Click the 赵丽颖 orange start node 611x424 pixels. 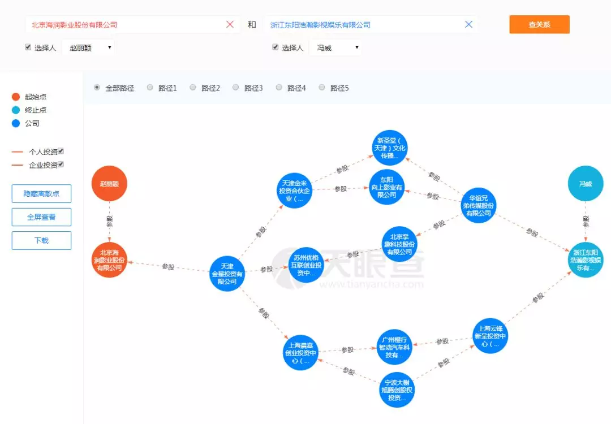(x=109, y=184)
